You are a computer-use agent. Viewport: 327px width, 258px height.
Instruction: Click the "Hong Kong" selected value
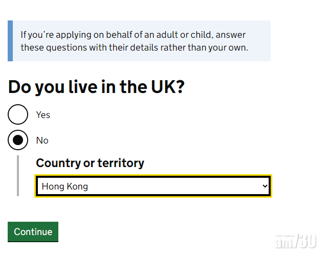[65, 186]
